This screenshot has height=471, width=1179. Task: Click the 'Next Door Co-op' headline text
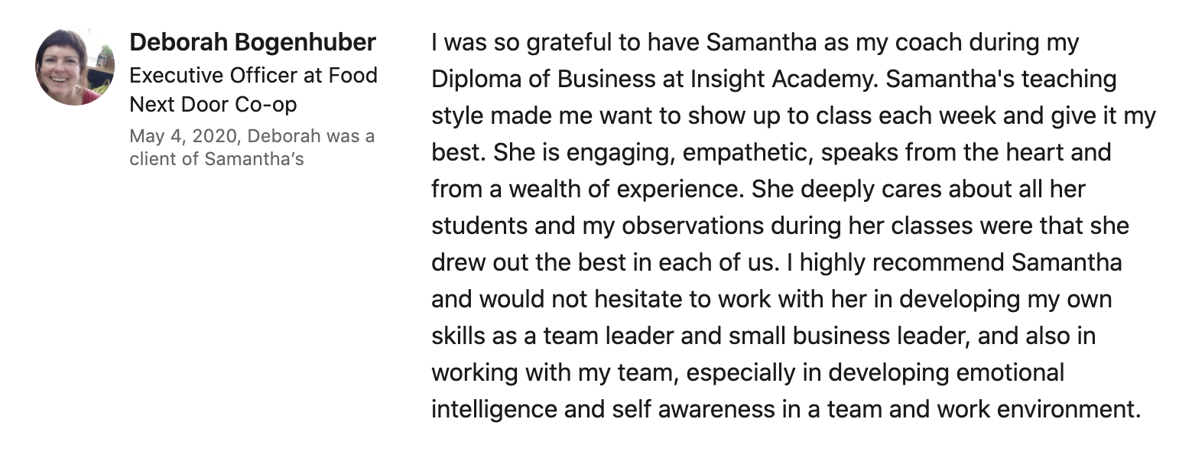pos(213,104)
